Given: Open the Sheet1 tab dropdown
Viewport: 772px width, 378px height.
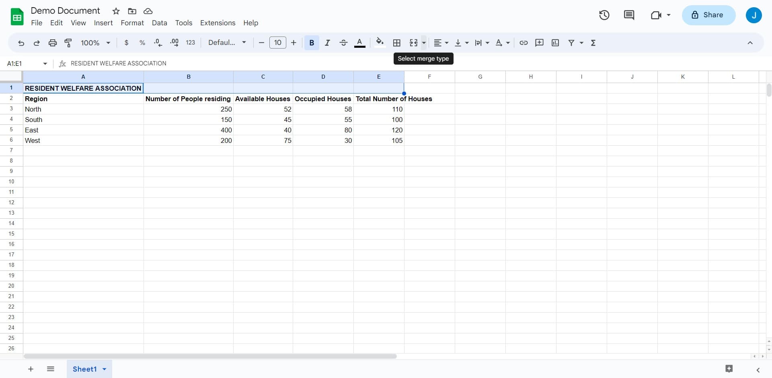Looking at the screenshot, I should [x=104, y=369].
